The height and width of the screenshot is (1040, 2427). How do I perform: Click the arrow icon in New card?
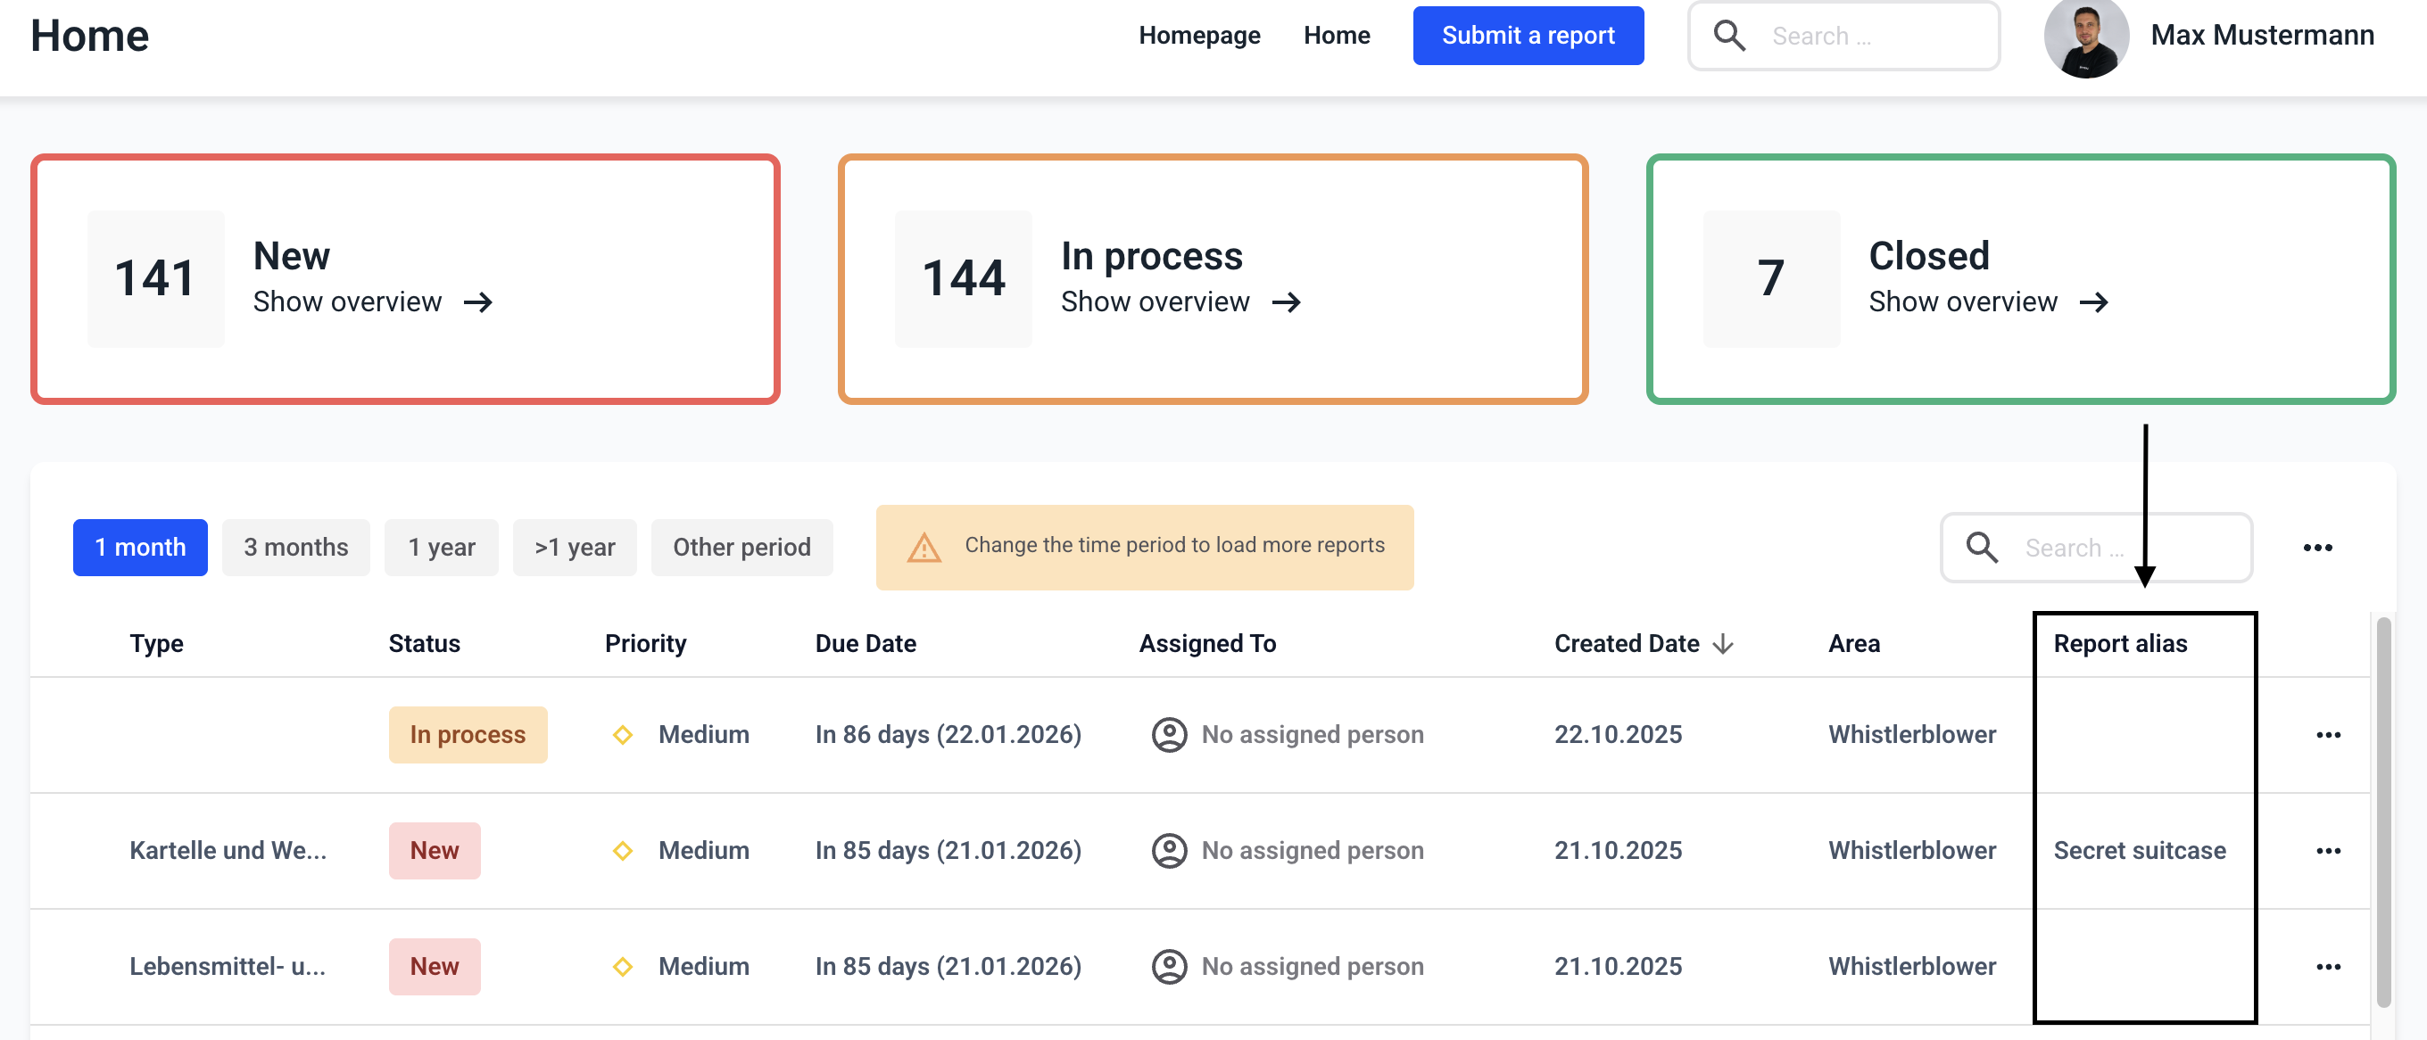[x=478, y=302]
